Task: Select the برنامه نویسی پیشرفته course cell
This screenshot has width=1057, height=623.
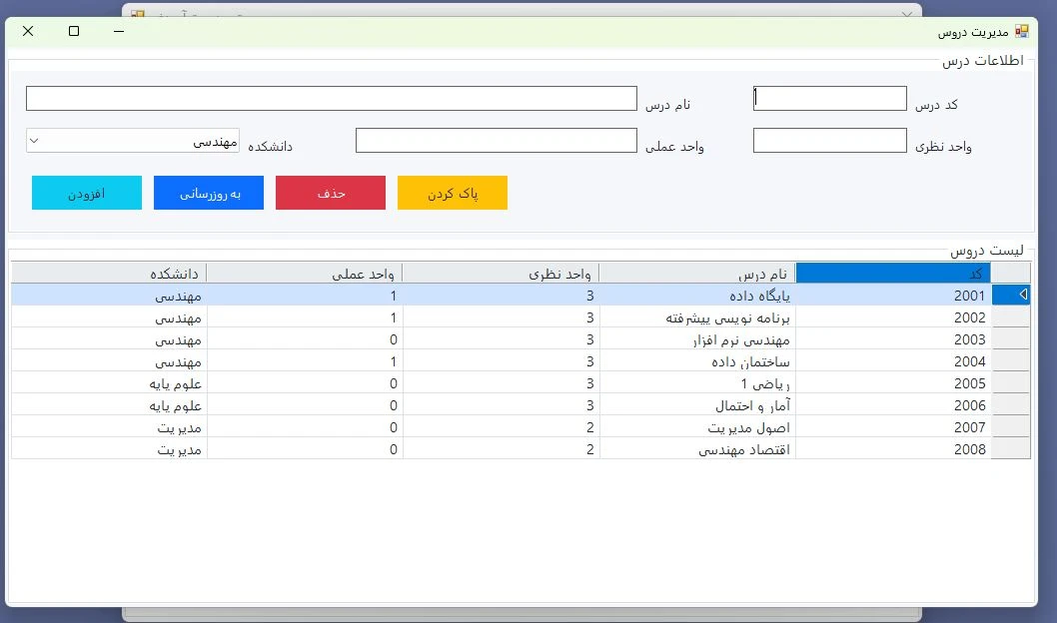Action: point(697,317)
